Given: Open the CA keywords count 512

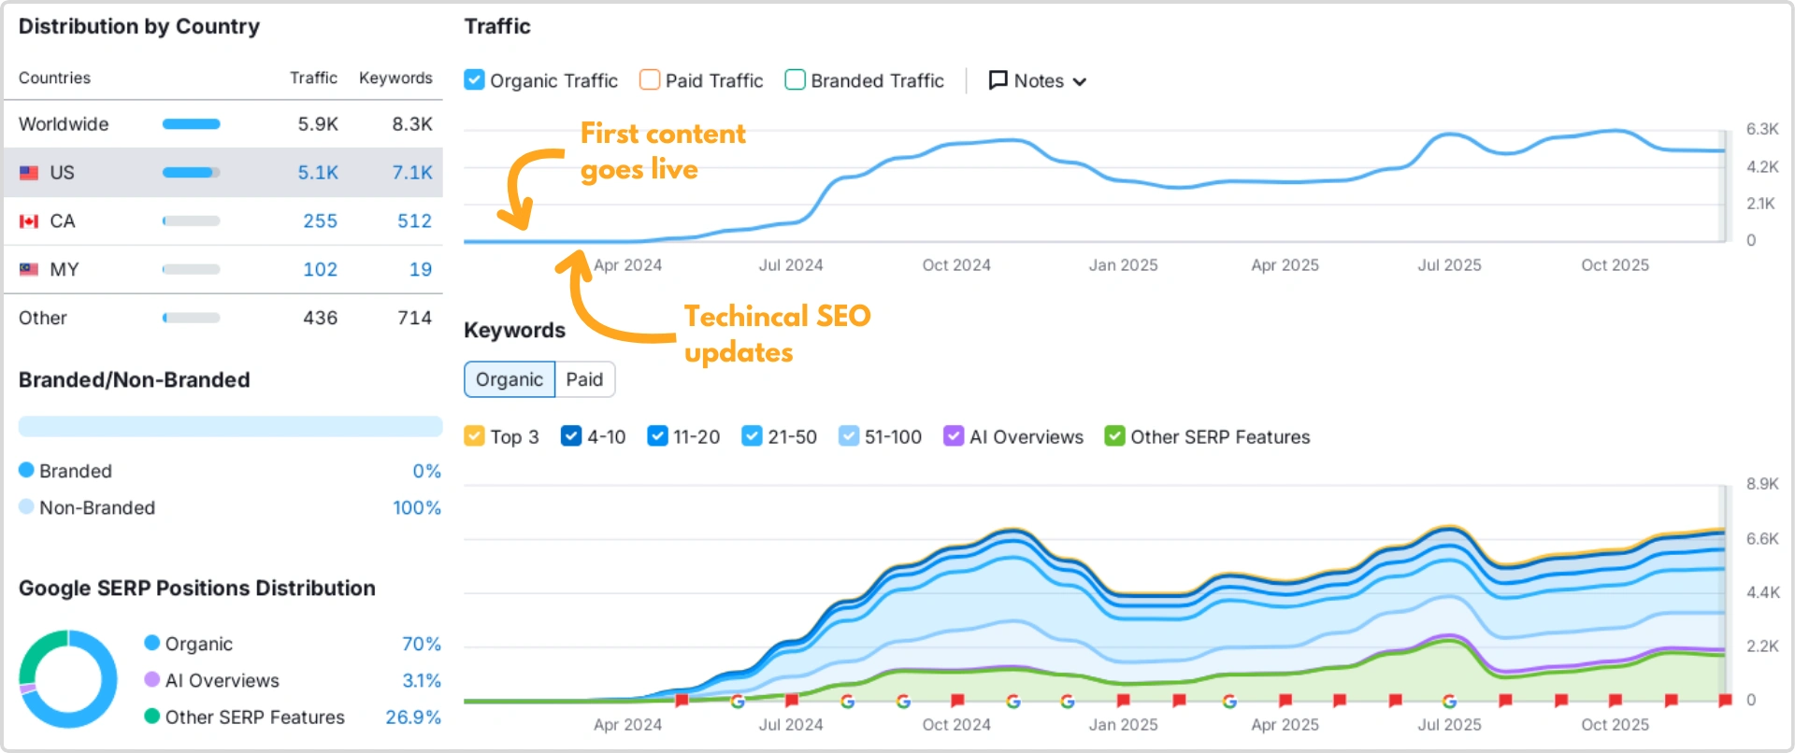Looking at the screenshot, I should (x=414, y=221).
